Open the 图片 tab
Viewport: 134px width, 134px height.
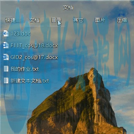pos(100,20)
